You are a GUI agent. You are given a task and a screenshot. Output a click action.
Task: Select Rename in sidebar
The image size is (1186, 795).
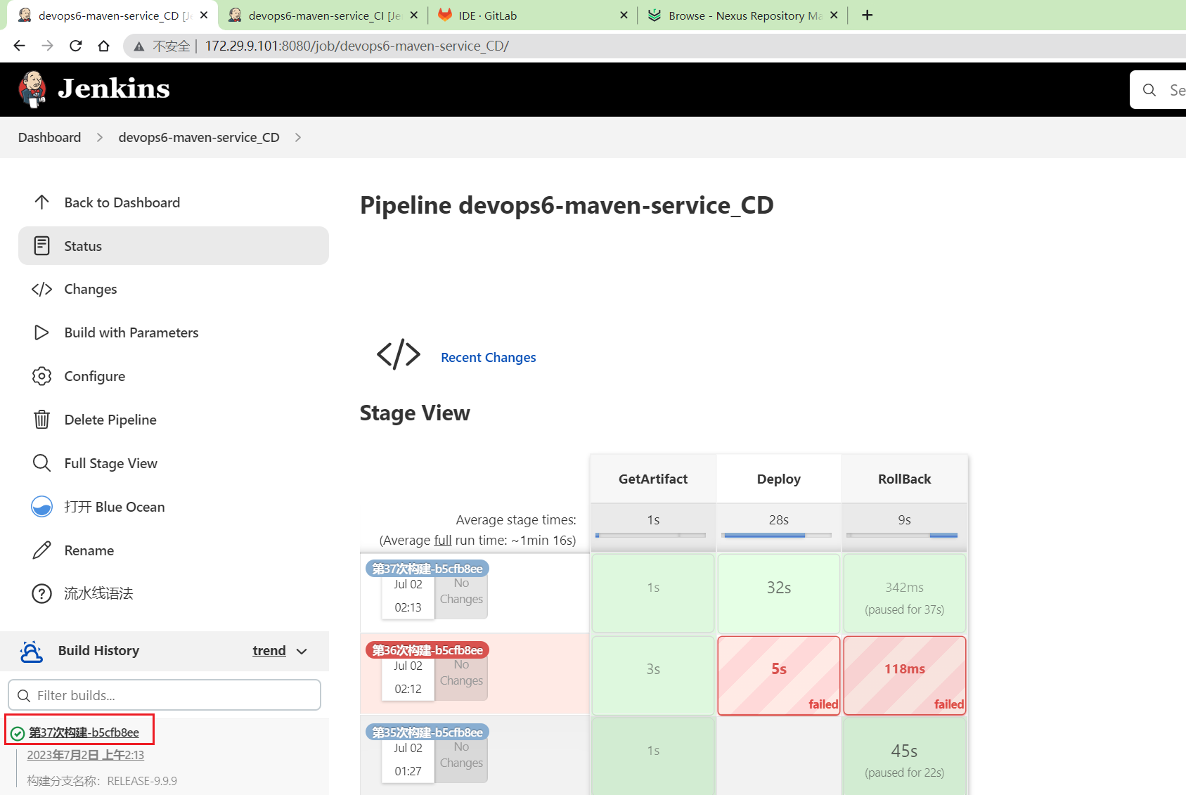point(174,550)
